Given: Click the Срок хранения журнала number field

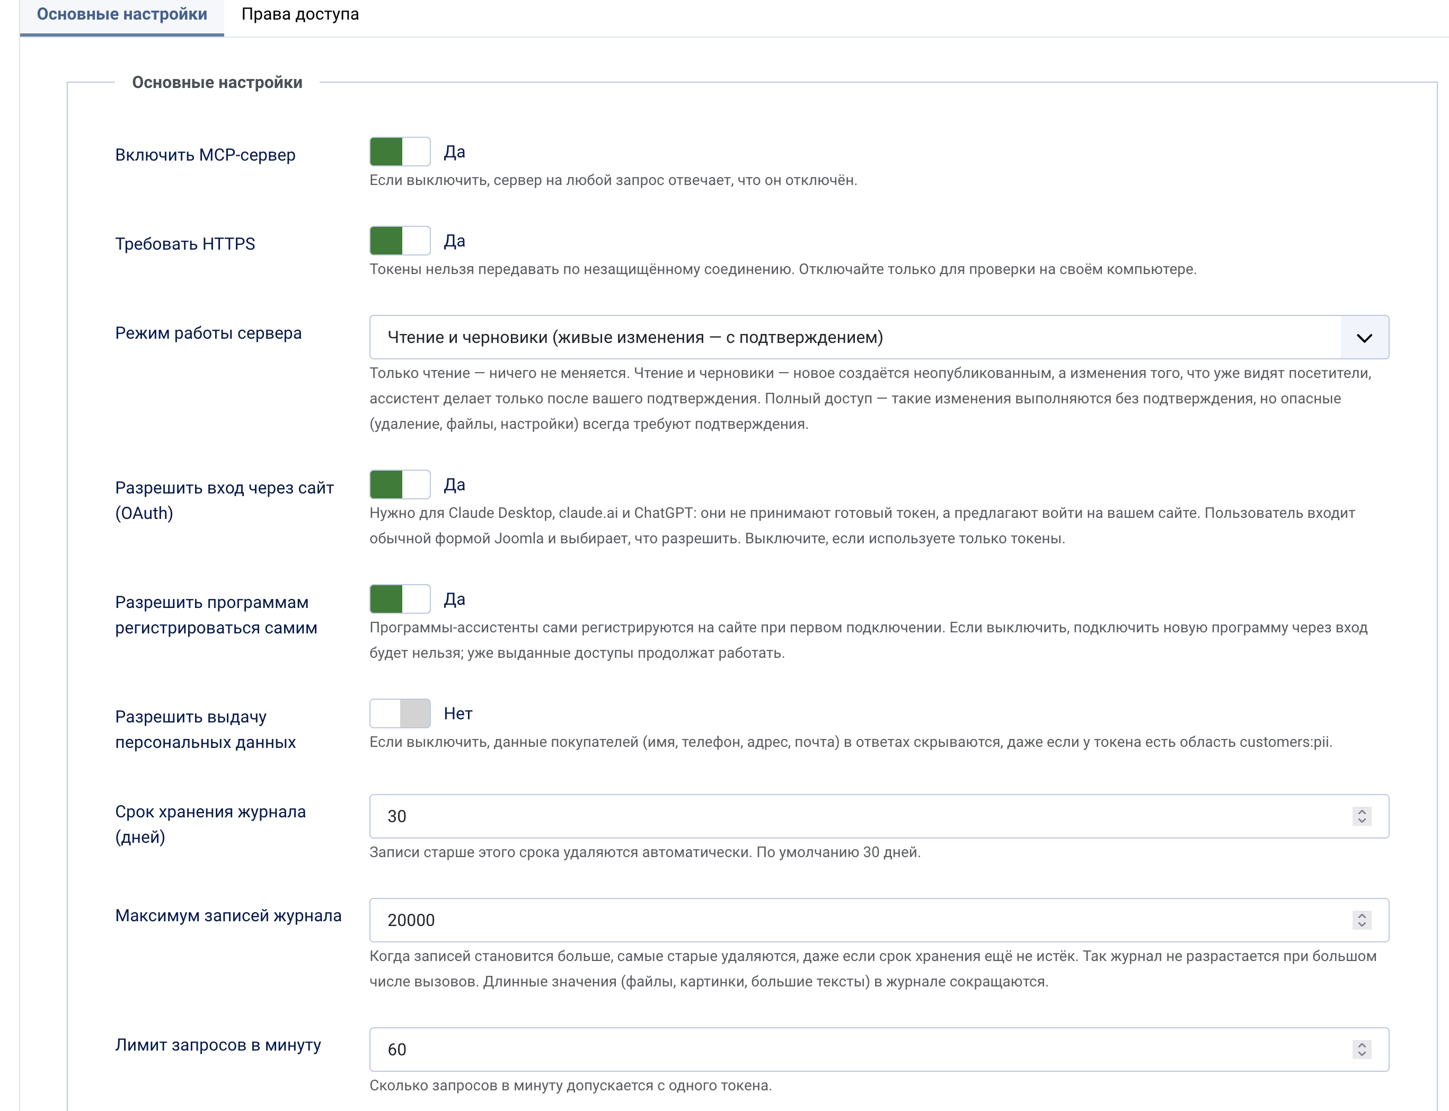Looking at the screenshot, I should [x=879, y=816].
